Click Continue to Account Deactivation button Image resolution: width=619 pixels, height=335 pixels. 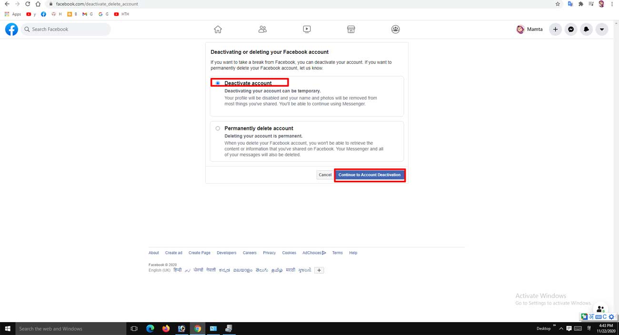(x=369, y=175)
